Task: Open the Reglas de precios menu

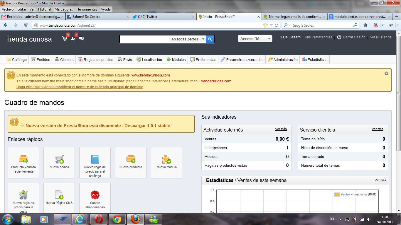Action: [x=96, y=59]
